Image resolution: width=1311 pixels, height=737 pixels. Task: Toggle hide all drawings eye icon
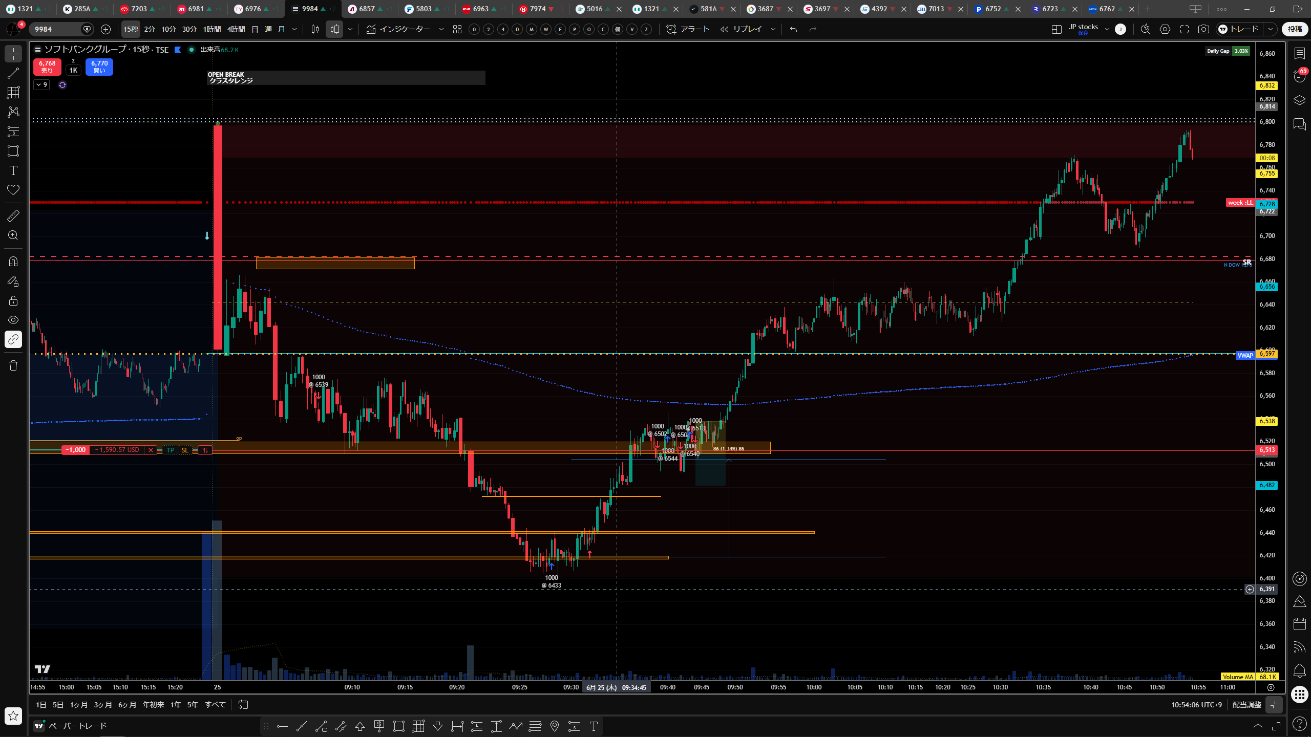click(x=13, y=320)
